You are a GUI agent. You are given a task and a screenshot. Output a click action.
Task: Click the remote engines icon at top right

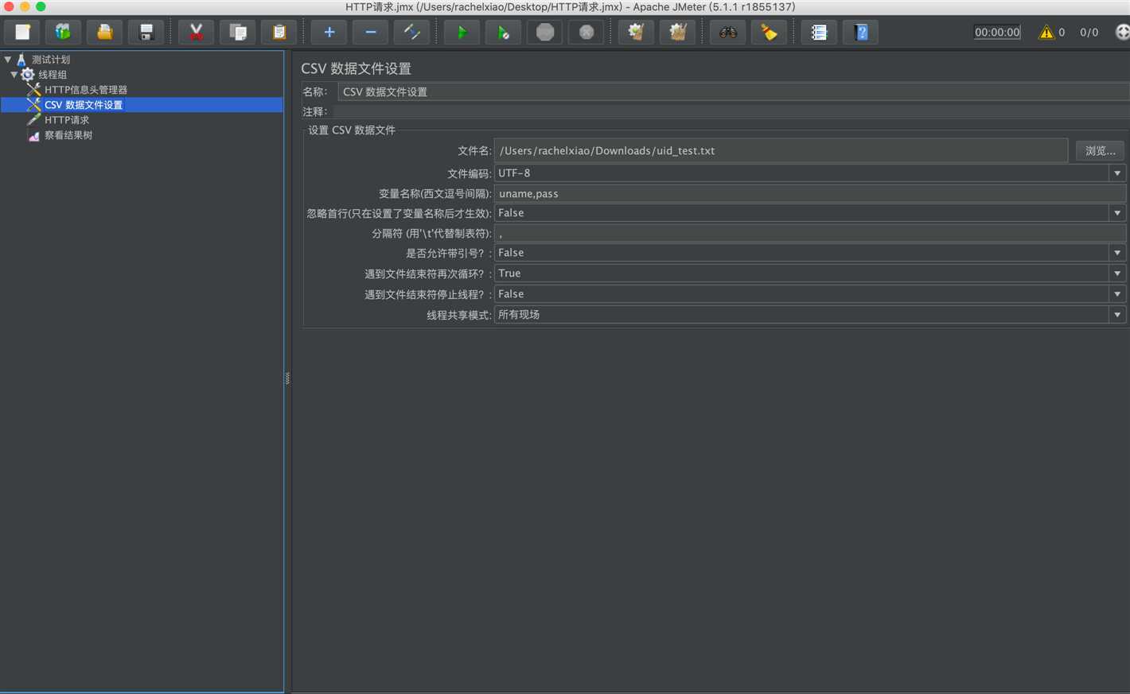pos(1122,33)
